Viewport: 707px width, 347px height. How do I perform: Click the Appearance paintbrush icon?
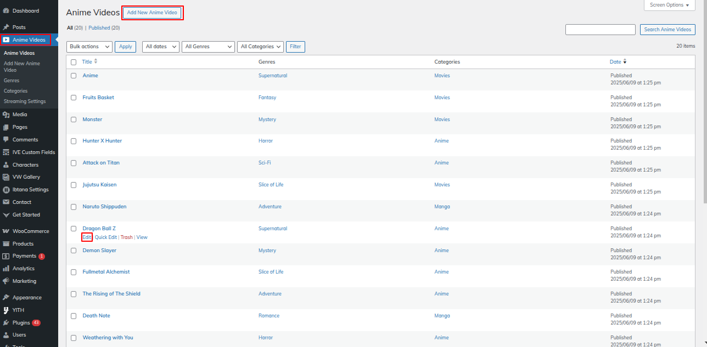point(6,298)
